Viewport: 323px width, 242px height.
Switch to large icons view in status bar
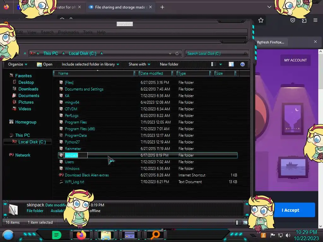tap(245, 222)
